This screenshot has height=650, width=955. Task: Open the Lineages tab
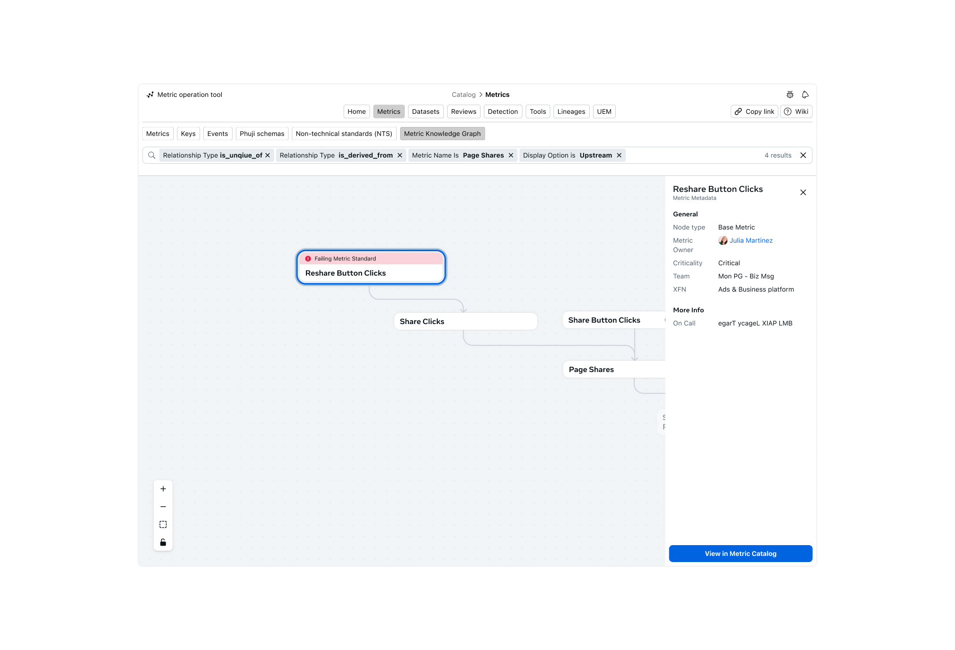571,111
